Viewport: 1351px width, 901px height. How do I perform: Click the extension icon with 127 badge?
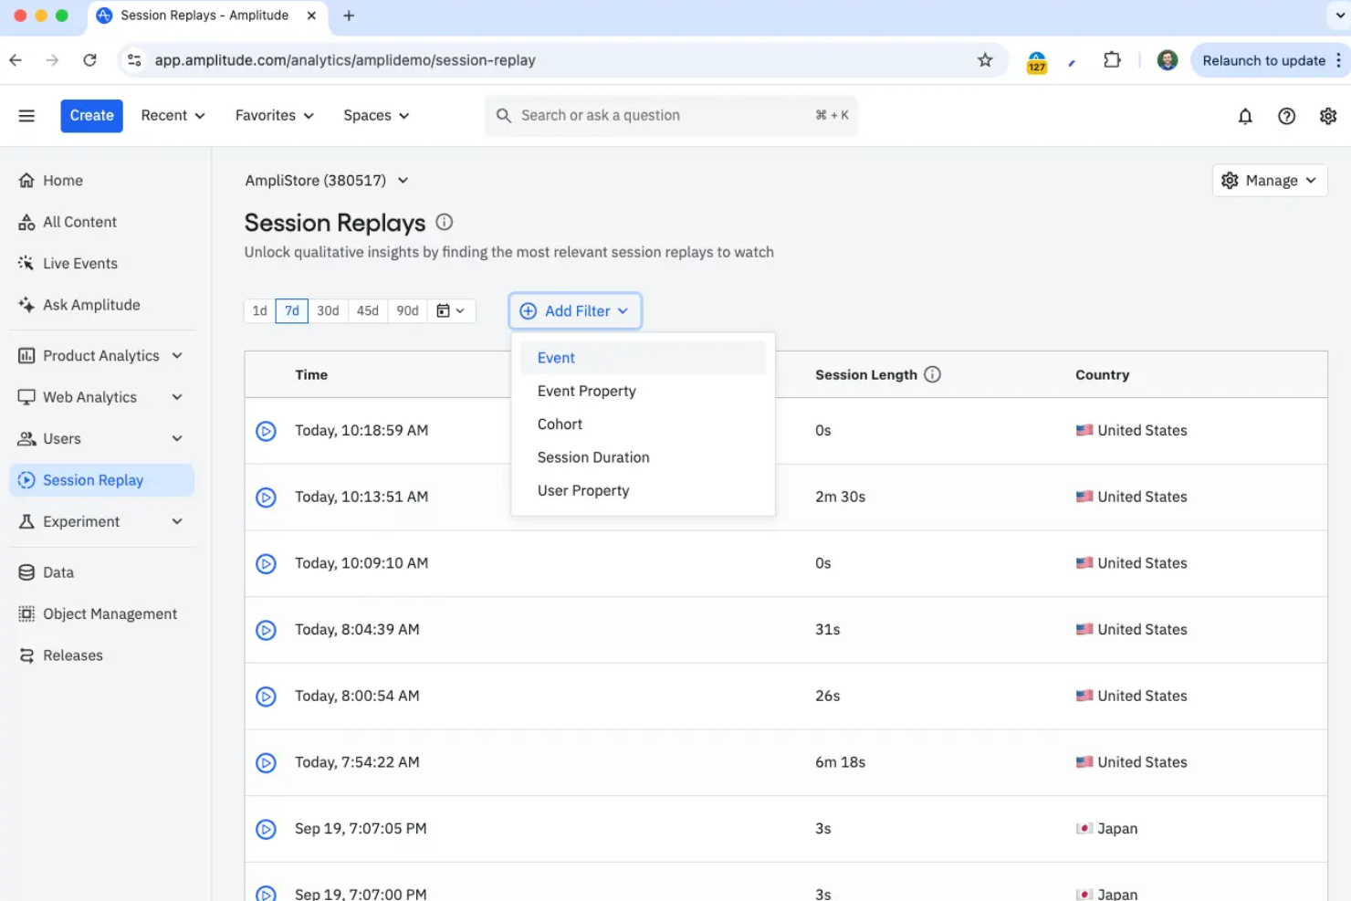click(1037, 61)
